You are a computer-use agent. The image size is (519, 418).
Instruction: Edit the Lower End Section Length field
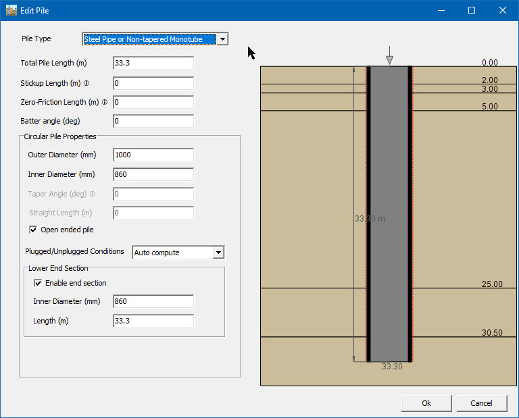153,321
